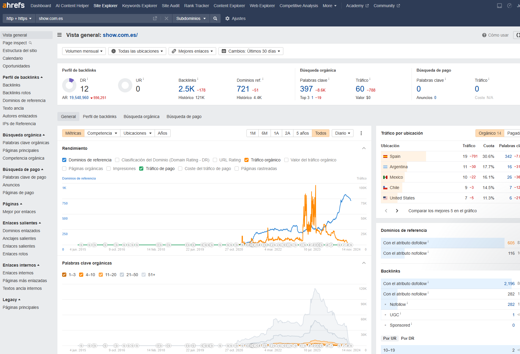
Task: Click the DR donut chart icon
Action: [69, 85]
